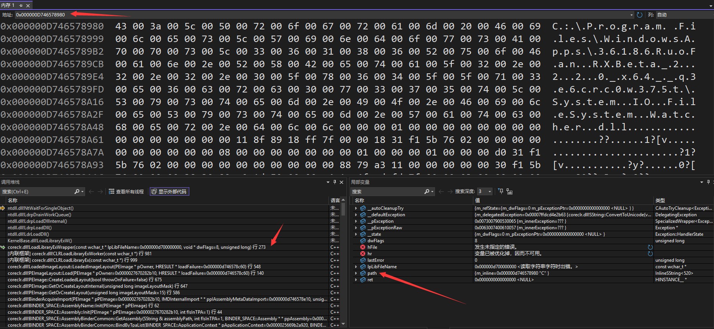Screen dimensions: 714x329
Task: Pin the Memory 1 tab
Action: 21,6
